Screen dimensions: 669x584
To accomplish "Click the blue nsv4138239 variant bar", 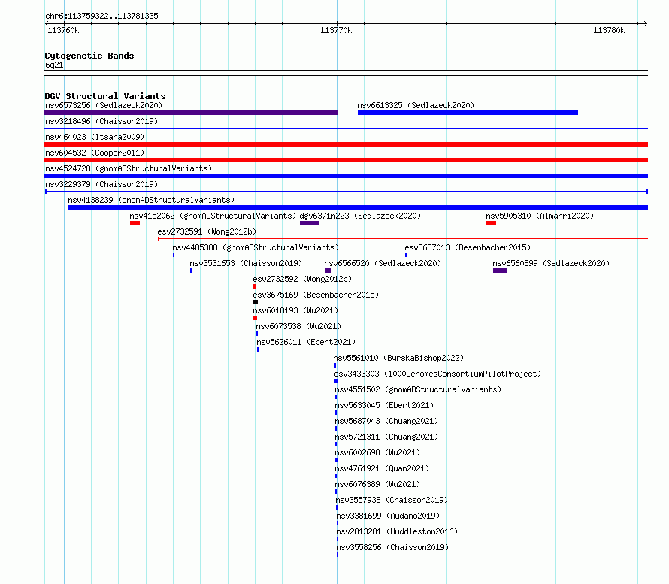I will [358, 207].
